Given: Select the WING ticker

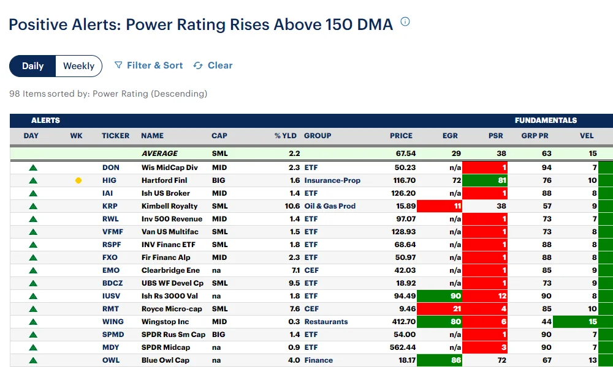Looking at the screenshot, I should click(x=113, y=322).
